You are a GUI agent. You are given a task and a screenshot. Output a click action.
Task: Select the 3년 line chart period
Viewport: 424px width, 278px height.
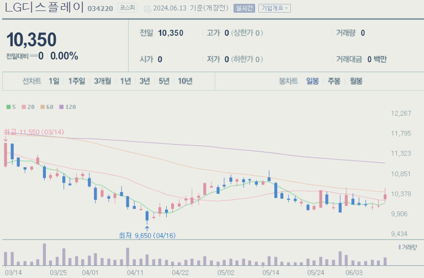(x=145, y=81)
